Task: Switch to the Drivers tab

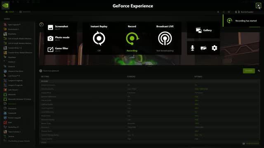Action: pos(25,12)
